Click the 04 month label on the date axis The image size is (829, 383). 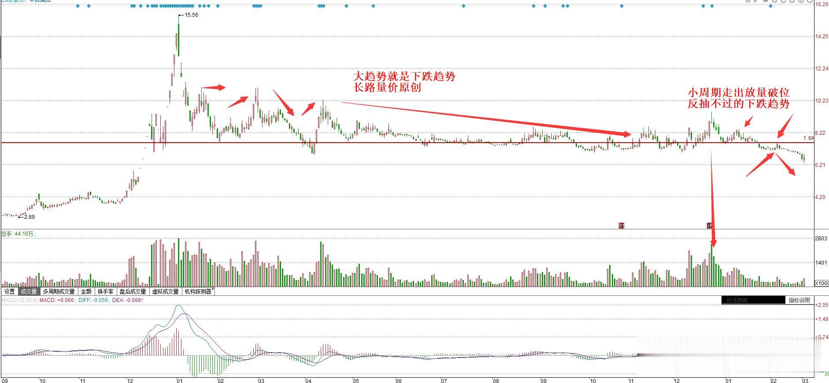pyautogui.click(x=308, y=380)
